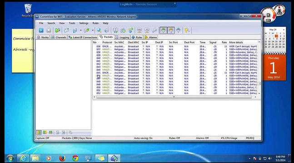Click the second gray column-arrow icon in bottom bar
Image resolution: width=294 pixels, height=163 pixels.
coord(63,133)
